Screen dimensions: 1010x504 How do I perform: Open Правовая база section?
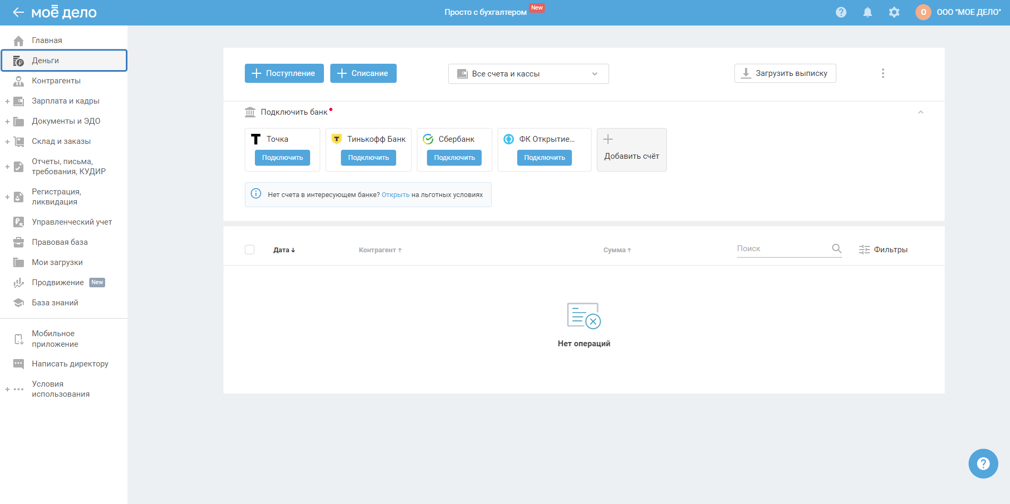tap(64, 242)
